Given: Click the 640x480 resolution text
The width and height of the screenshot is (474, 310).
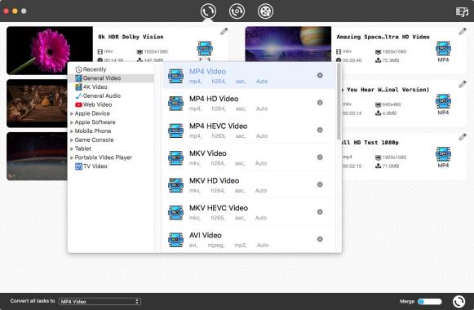Looking at the screenshot, I should (392, 104).
